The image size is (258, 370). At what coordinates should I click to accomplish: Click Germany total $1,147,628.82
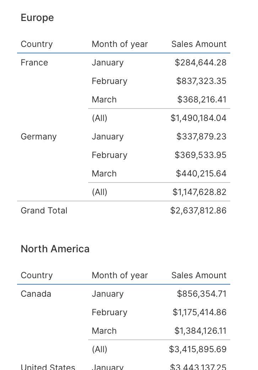click(199, 192)
